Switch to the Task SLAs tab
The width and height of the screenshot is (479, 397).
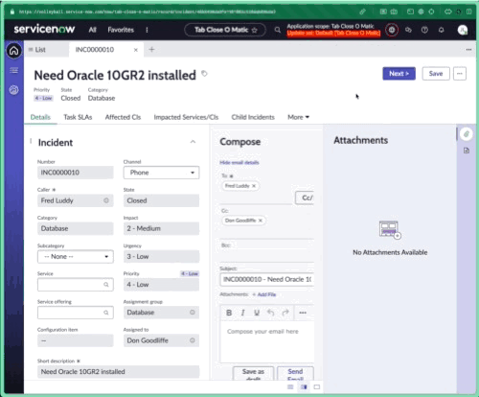[x=78, y=117]
